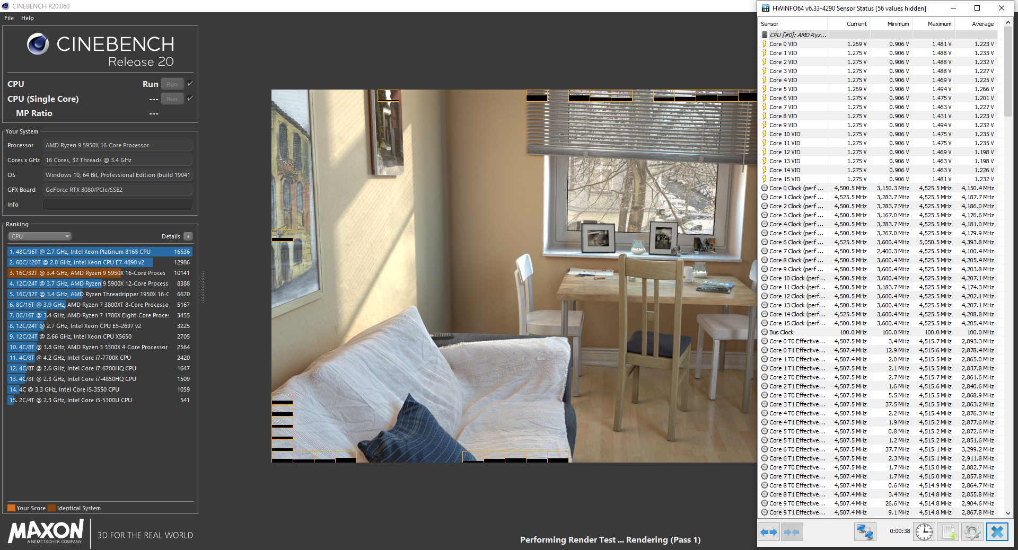Click the Maximum column header
The image size is (1018, 550).
pyautogui.click(x=933, y=24)
